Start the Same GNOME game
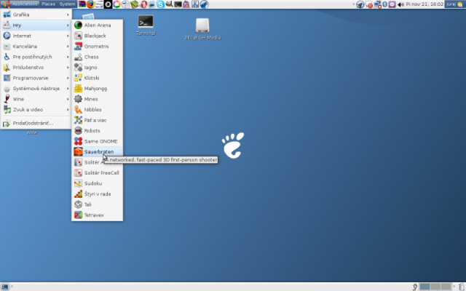Screen dimensions: 466x291 [97, 141]
